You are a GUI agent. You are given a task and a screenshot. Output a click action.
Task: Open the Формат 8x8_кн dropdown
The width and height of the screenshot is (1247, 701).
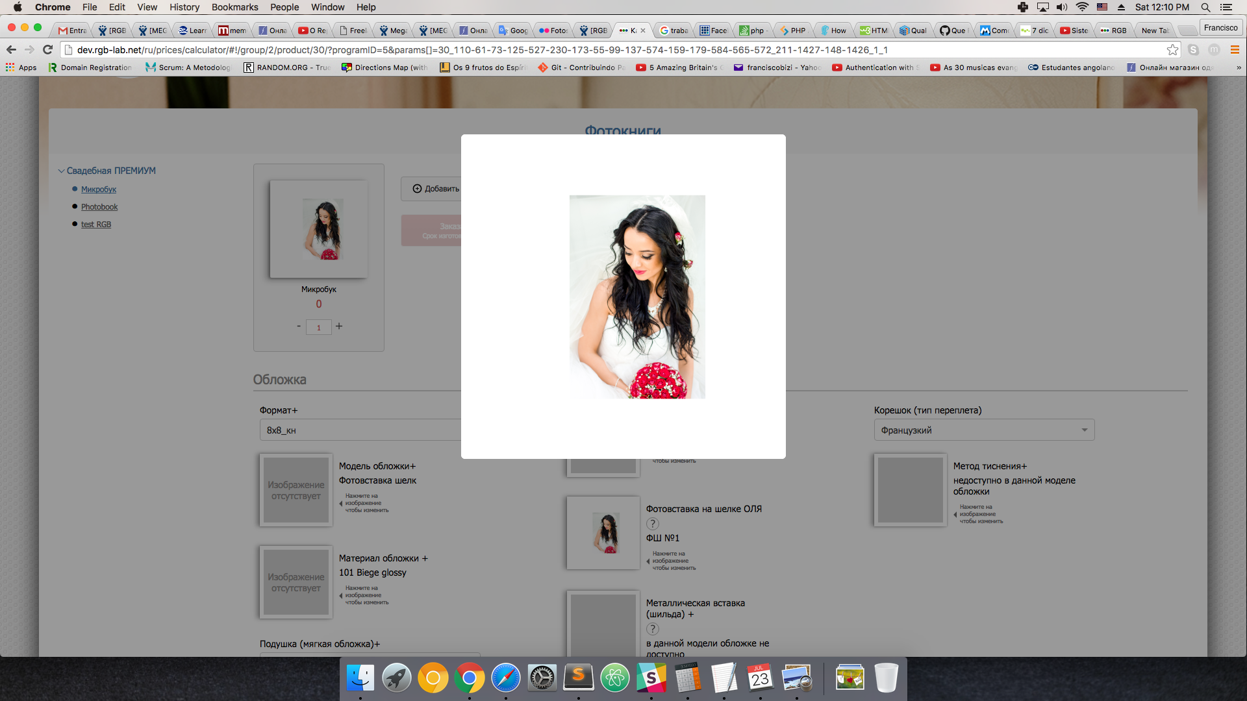360,430
